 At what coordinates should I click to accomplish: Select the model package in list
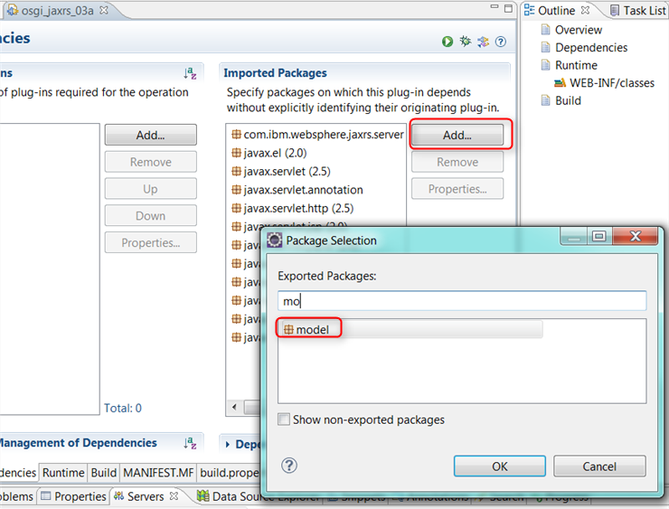[x=312, y=329]
